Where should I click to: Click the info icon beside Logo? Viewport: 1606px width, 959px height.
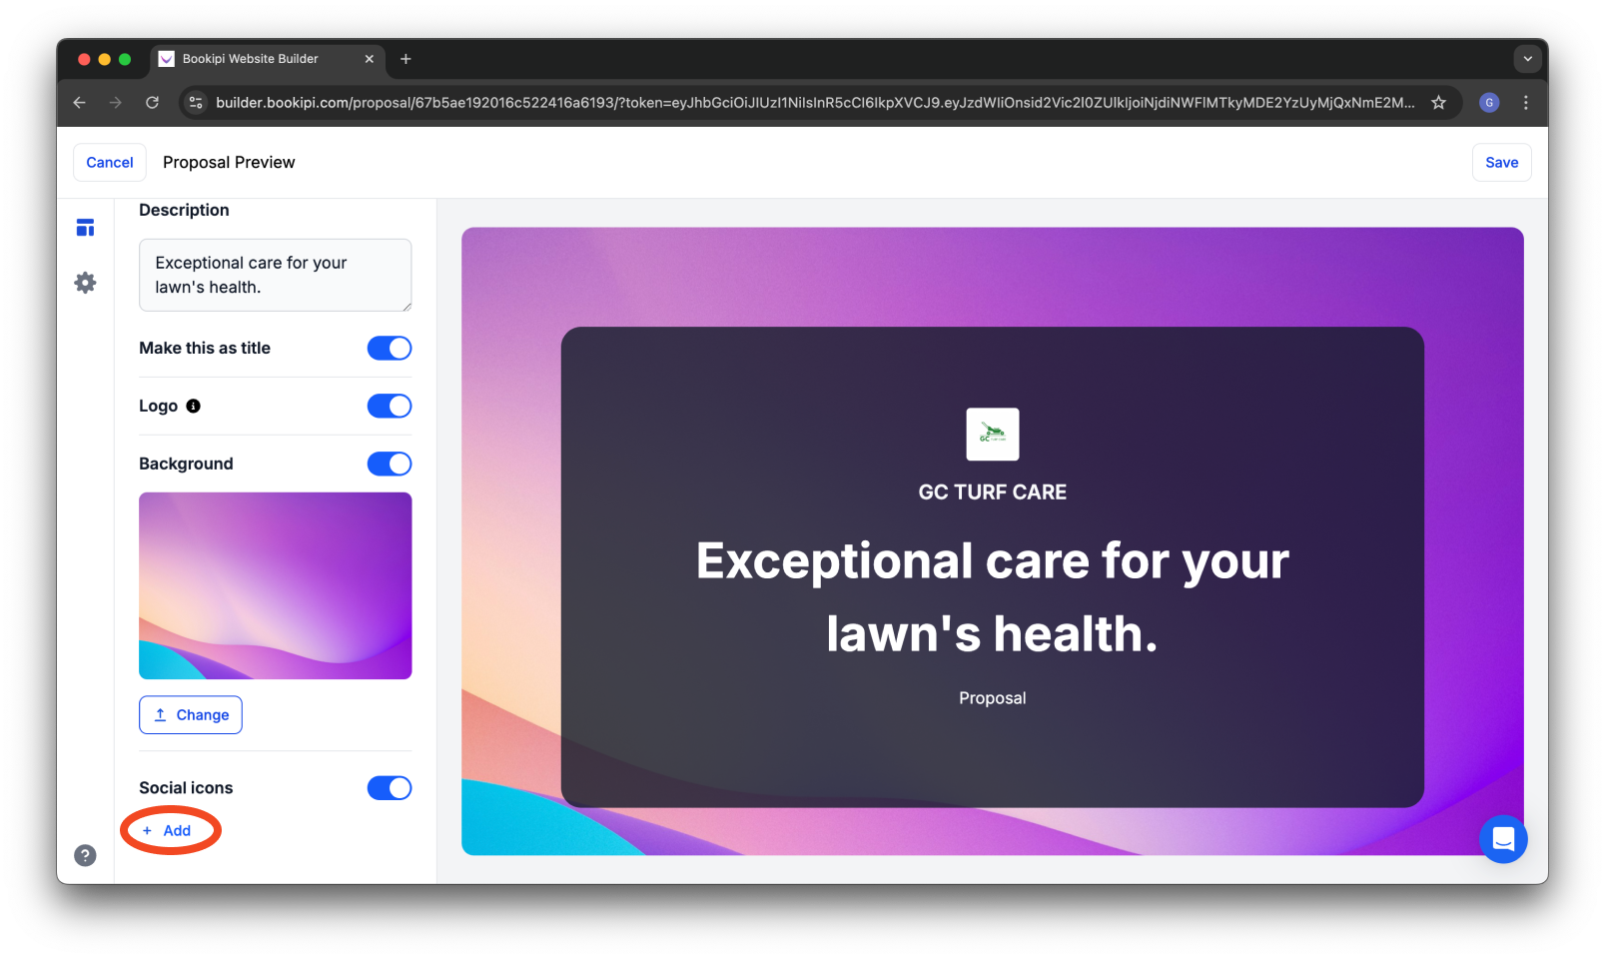195,406
